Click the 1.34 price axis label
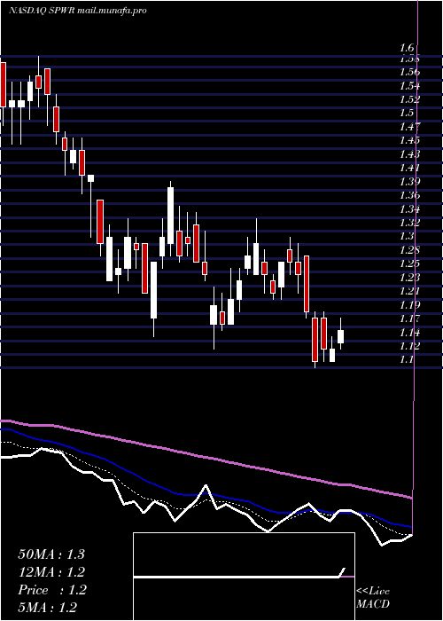This screenshot has height=621, width=443. 409,208
